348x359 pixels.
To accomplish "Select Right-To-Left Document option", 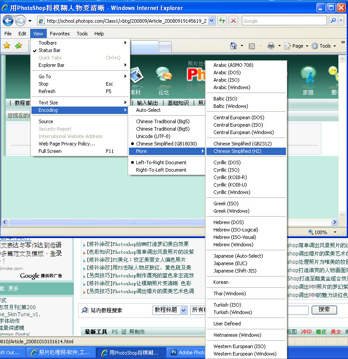I will 167,170.
